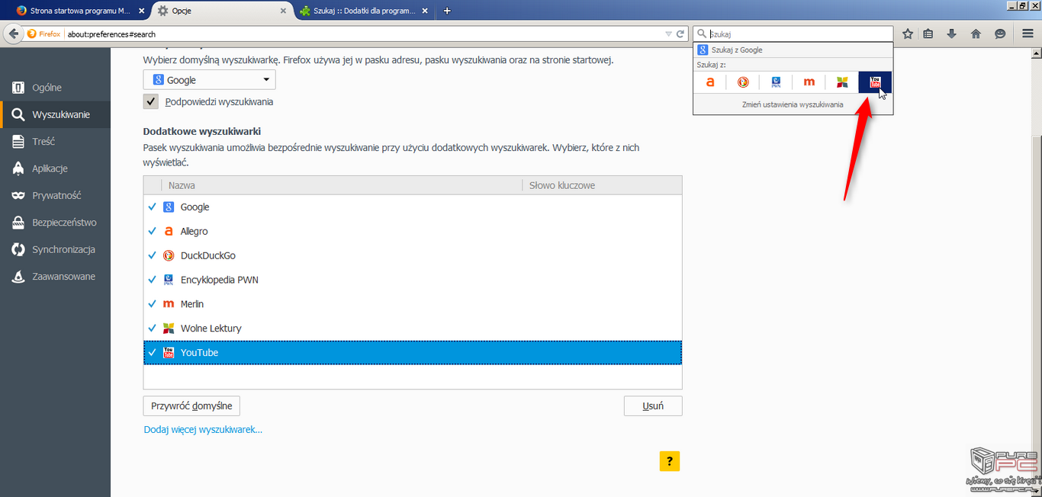Uncheck the DuckDuckGo engine checkmark in list
1042x497 pixels.
(153, 255)
